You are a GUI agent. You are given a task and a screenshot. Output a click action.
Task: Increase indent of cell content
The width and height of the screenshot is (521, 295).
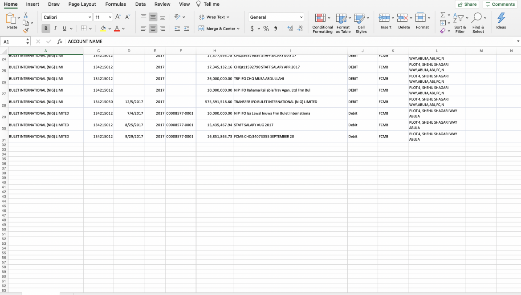(x=187, y=28)
